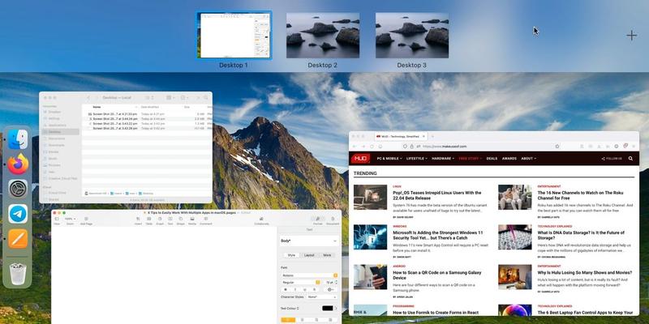Open Pages app in the Dock

pyautogui.click(x=18, y=239)
